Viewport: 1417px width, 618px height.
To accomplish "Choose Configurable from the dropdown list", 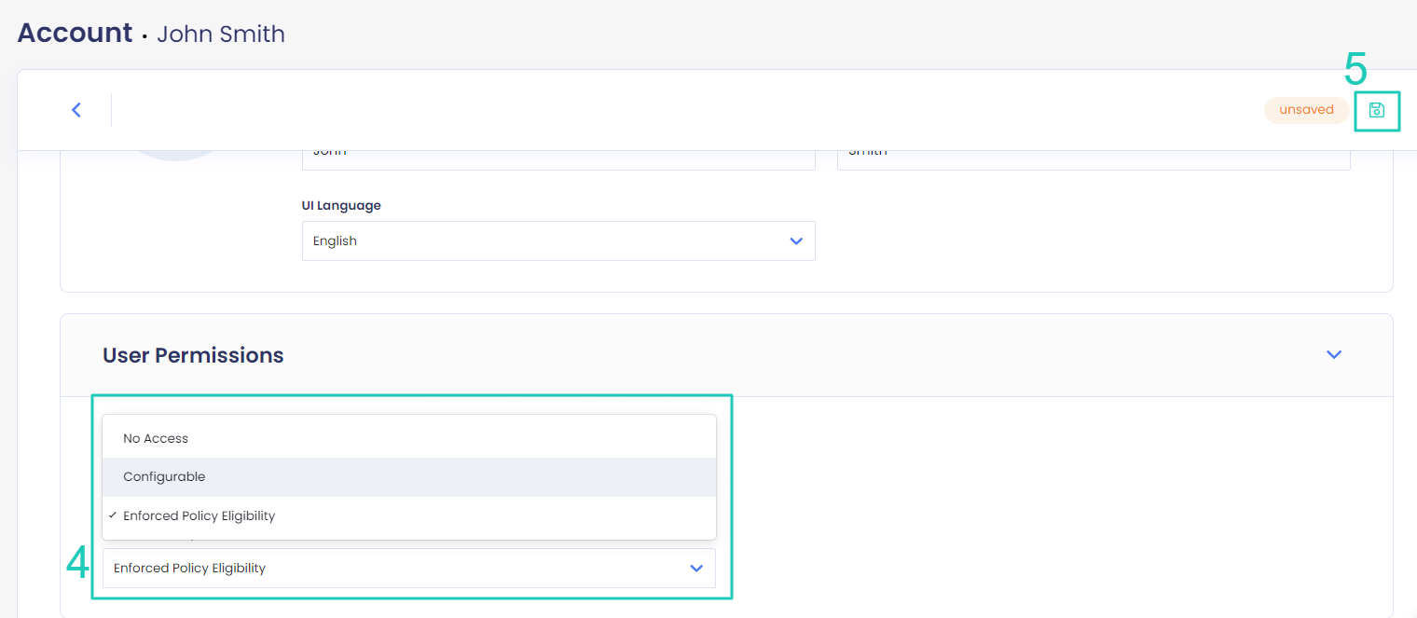I will pos(164,476).
